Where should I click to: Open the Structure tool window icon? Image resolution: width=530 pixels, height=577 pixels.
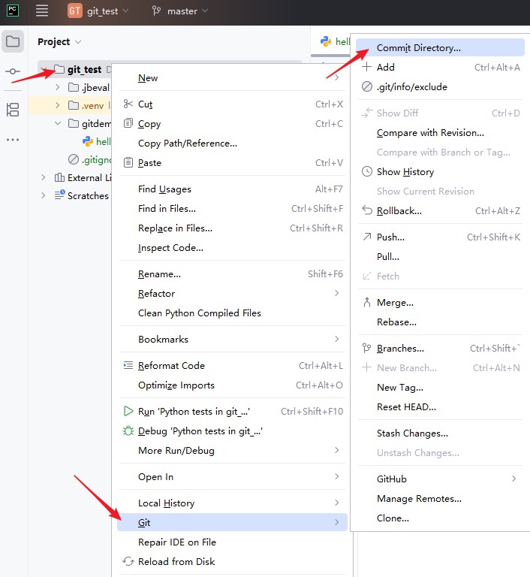coord(13,110)
